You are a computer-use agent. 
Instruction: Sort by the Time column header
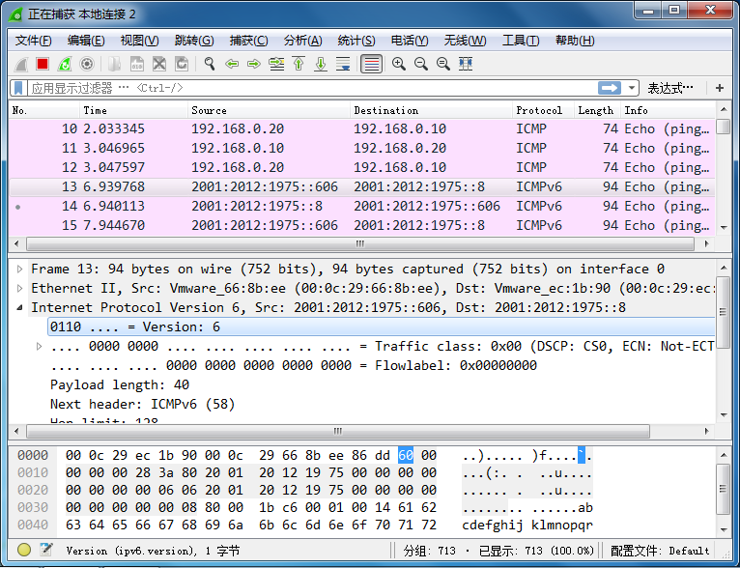(x=133, y=110)
